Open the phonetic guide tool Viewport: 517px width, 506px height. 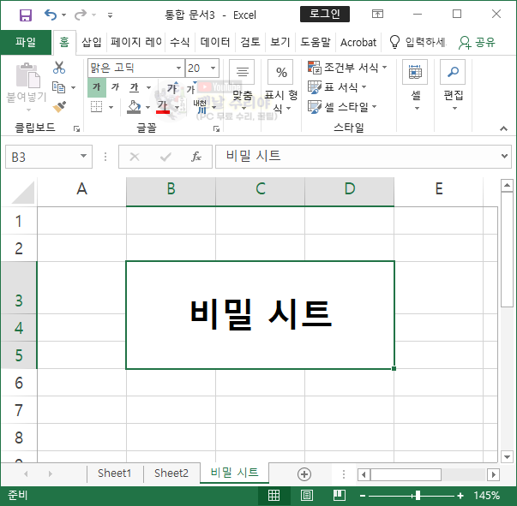[200, 107]
